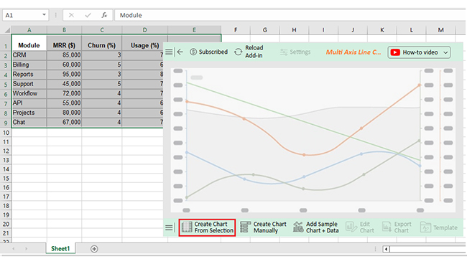467x264 pixels.
Task: Click the Export Chart button
Action: (x=397, y=227)
